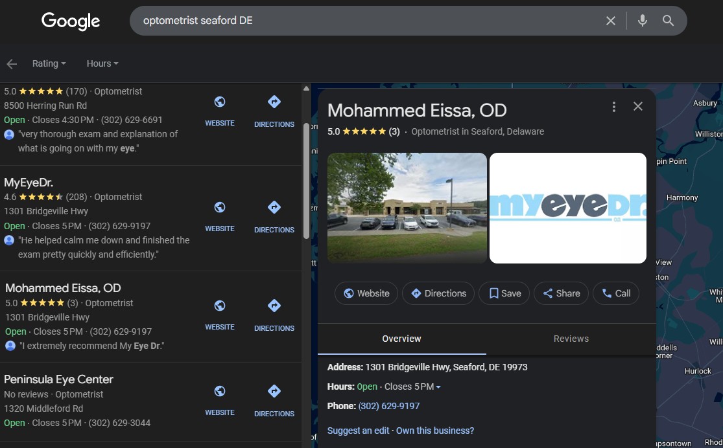Get directions icon for 8500 Herring Run Rd listing
Screen dimensions: 723x448
274,102
